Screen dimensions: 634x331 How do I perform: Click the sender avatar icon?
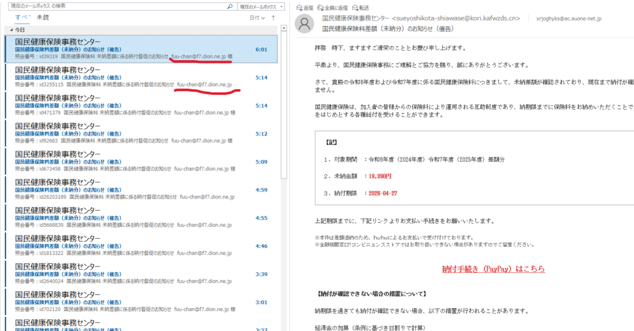point(305,23)
